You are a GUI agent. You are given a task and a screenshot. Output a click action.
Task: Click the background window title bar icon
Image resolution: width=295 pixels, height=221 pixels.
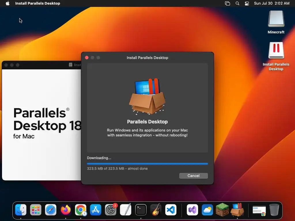(x=71, y=65)
